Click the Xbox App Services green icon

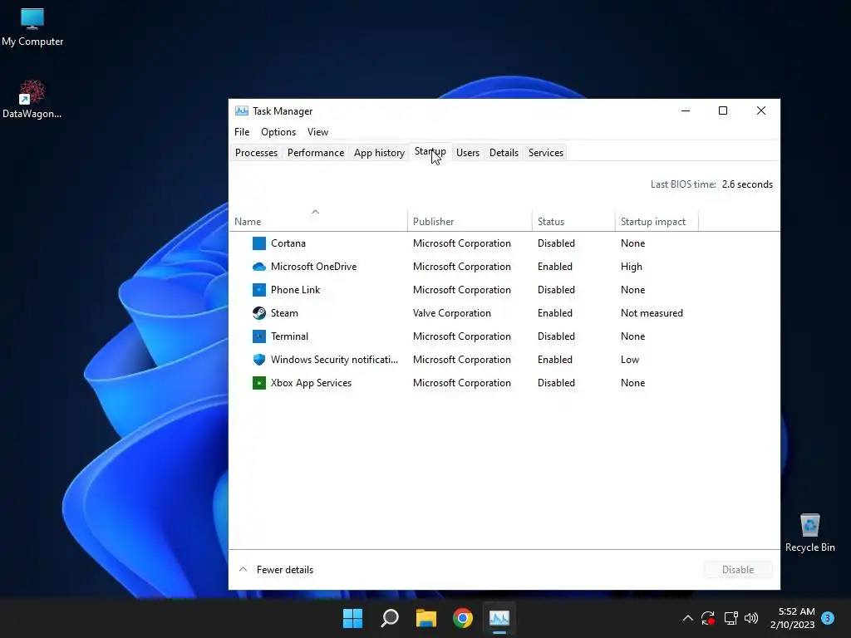pyautogui.click(x=259, y=383)
